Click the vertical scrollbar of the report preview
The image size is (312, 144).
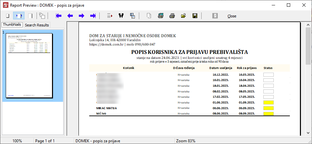(x=308, y=84)
